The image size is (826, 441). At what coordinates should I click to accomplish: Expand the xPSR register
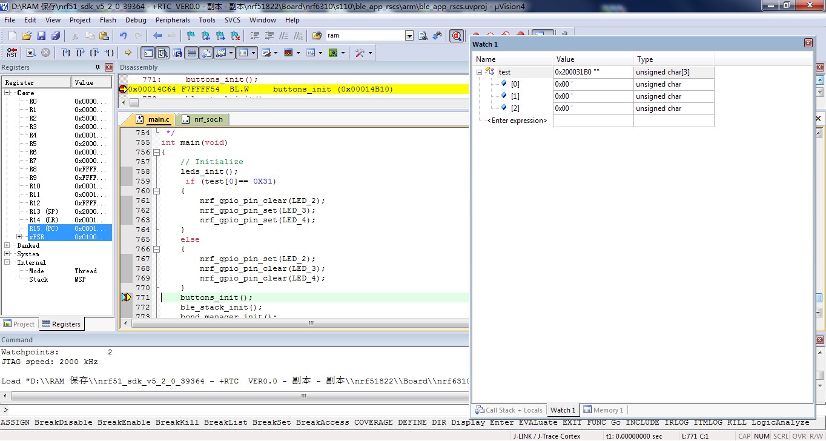pos(19,237)
